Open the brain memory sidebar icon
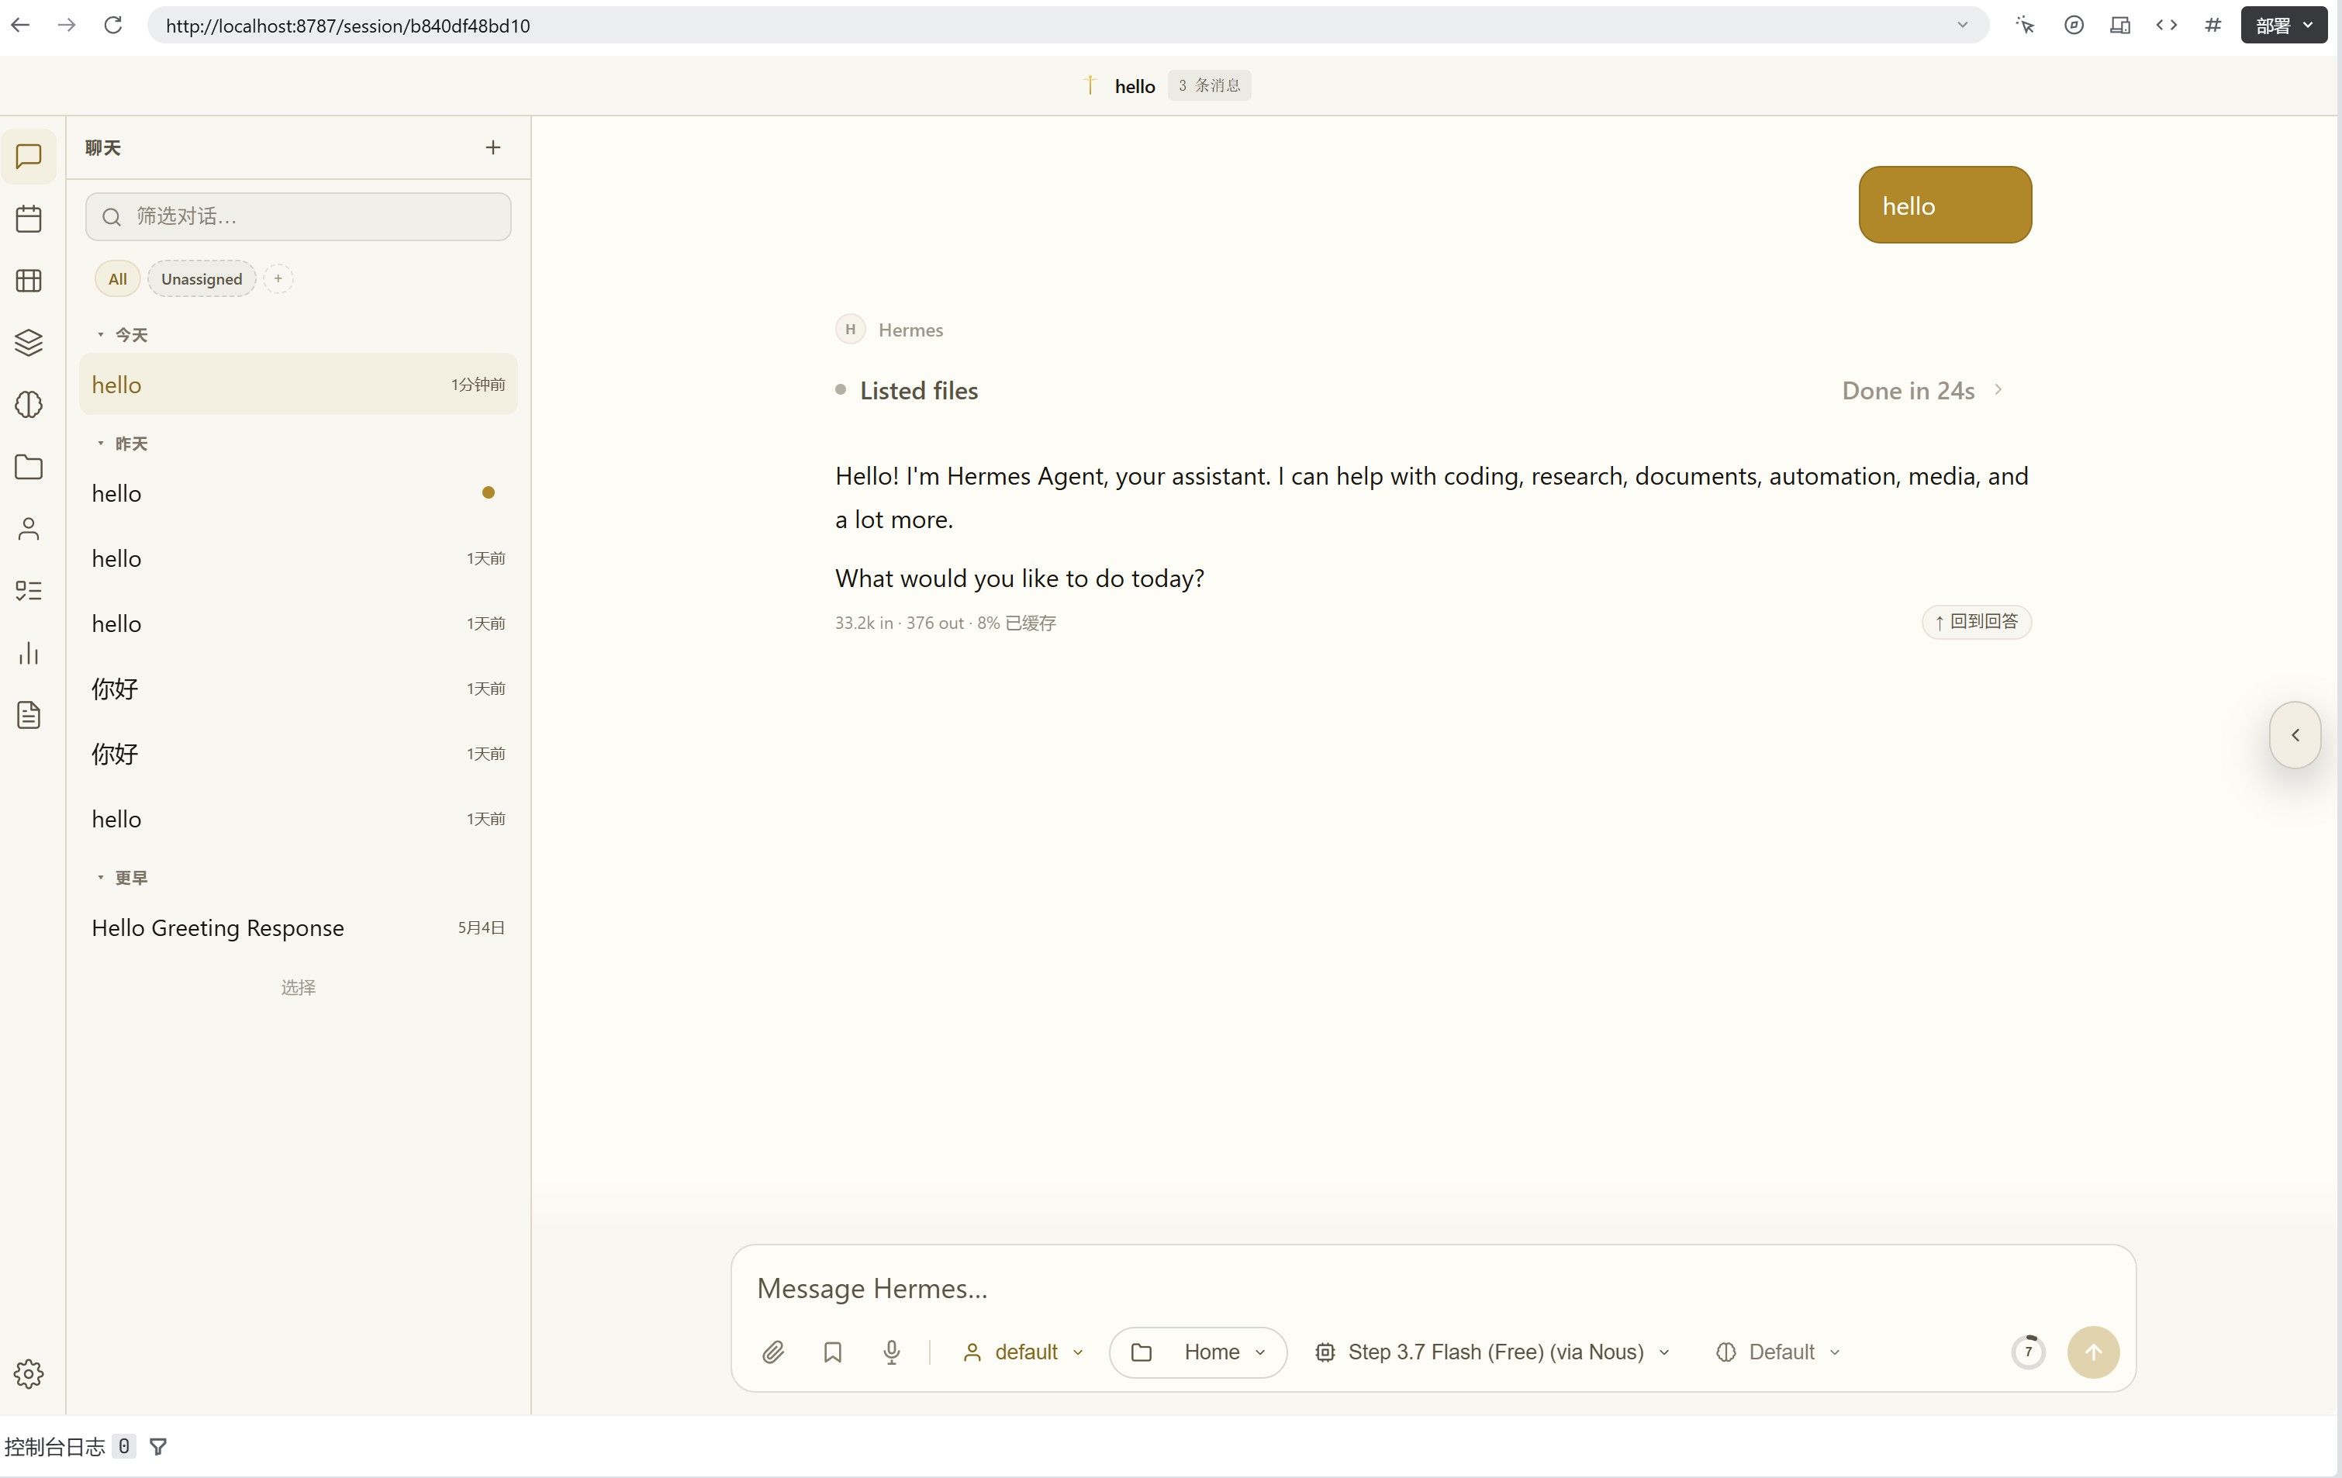The width and height of the screenshot is (2342, 1478). pos(28,405)
